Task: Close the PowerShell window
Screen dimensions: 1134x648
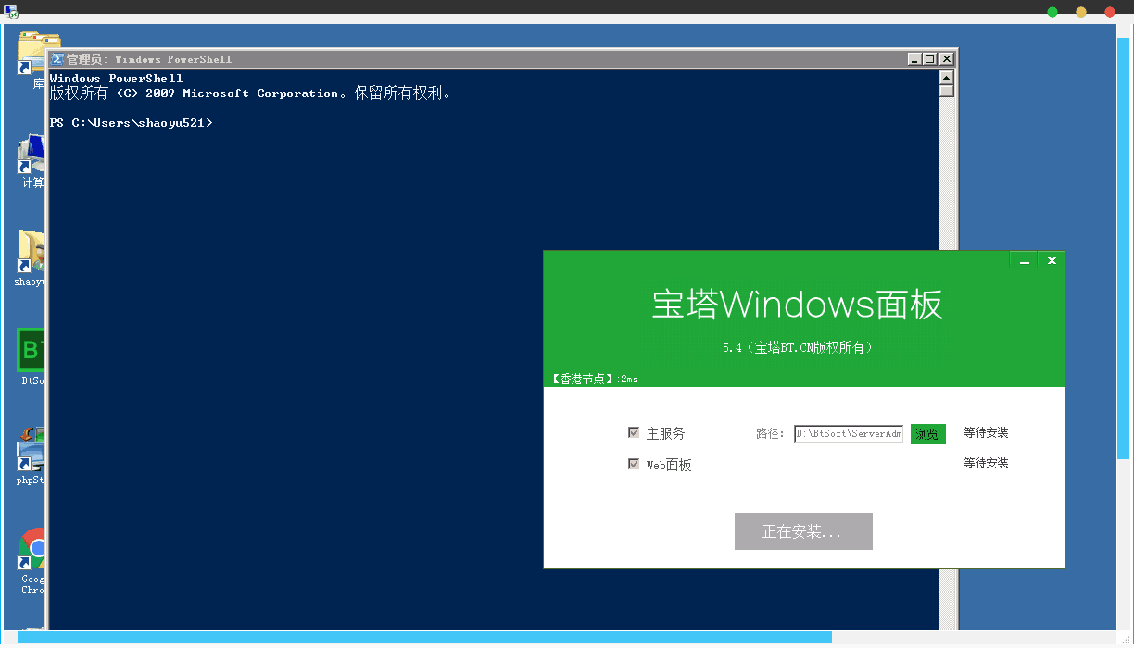Action: [x=946, y=58]
